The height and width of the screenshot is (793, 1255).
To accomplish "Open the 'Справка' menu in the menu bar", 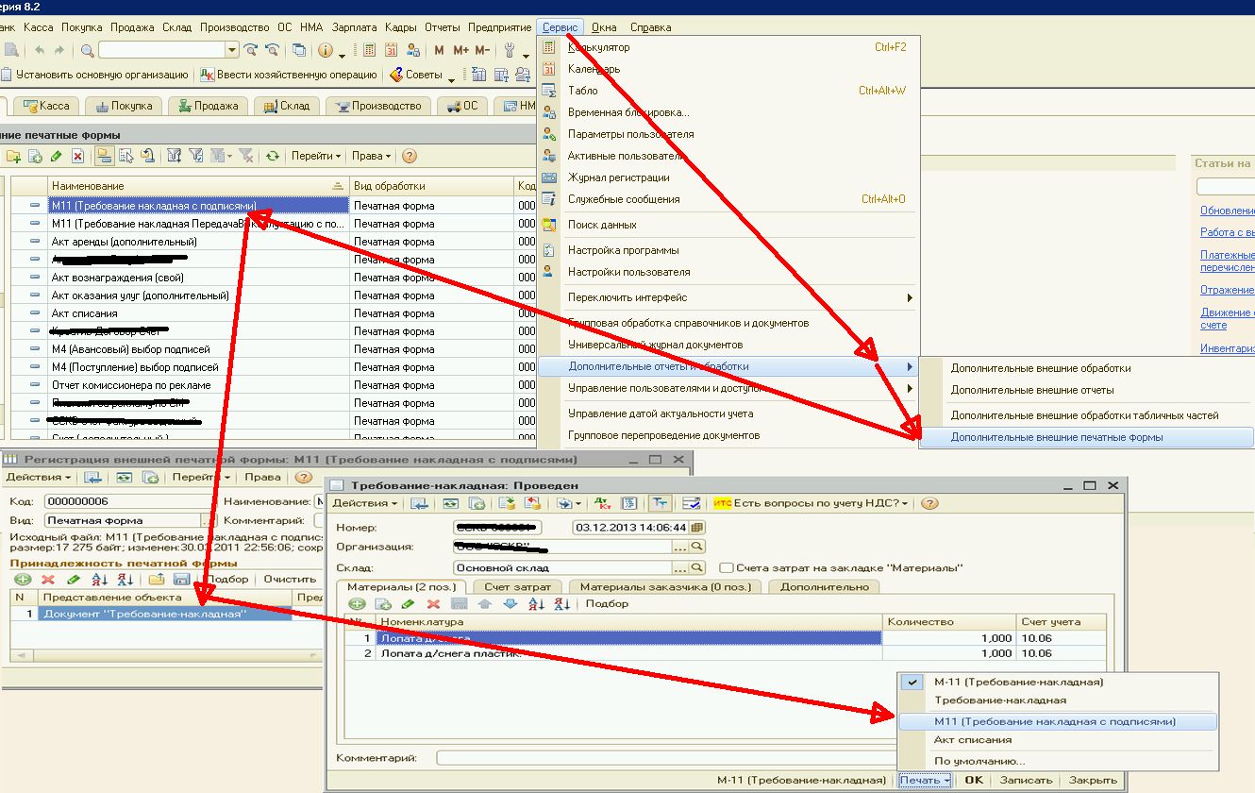I will point(651,27).
